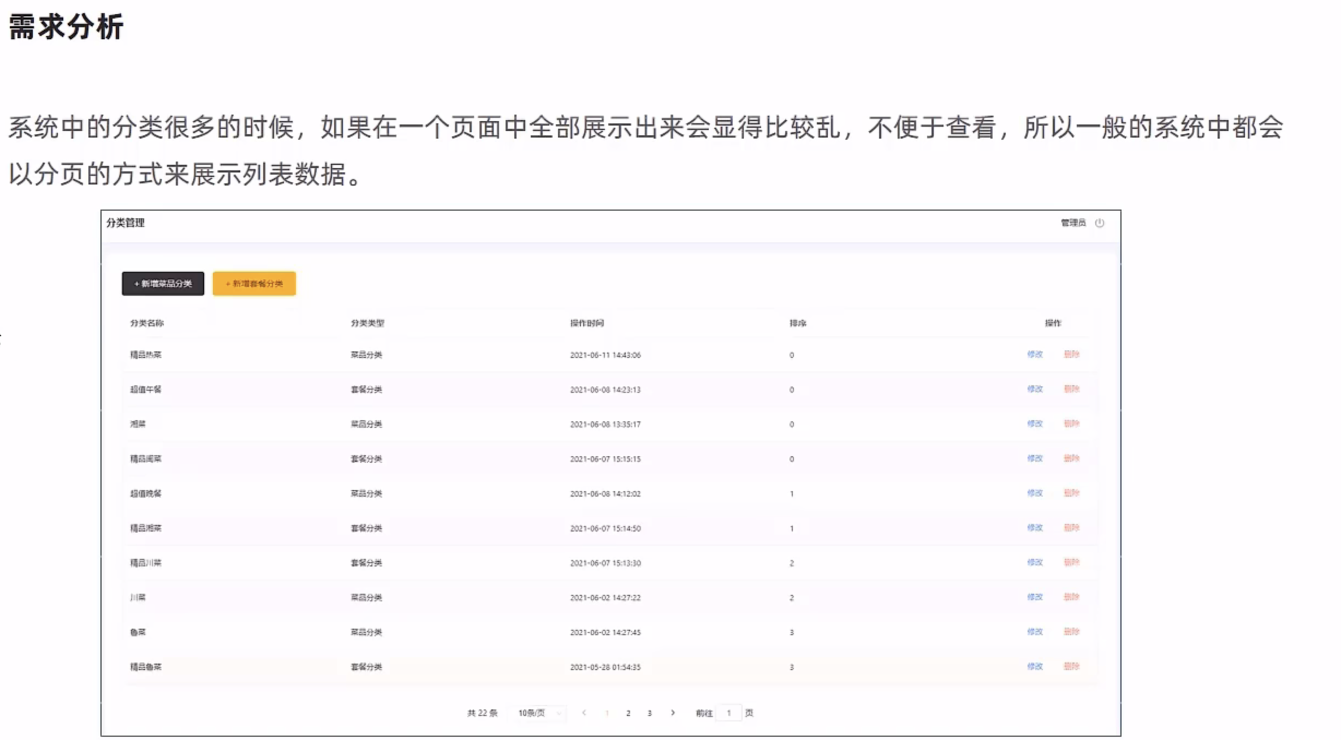Click 修改 for the 精品鲁菜 row
This screenshot has height=740, width=1341.
1035,666
